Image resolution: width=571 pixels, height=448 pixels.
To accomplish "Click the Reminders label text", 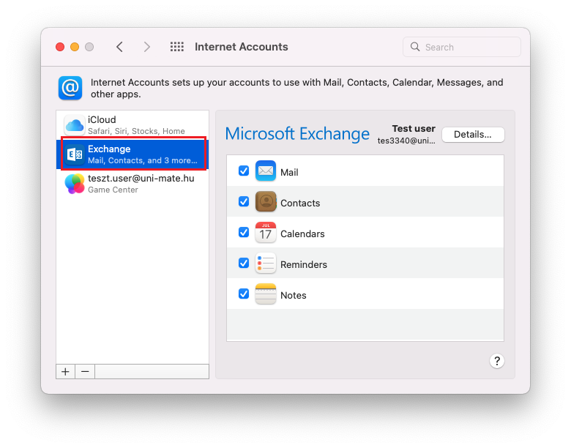I will tap(304, 265).
